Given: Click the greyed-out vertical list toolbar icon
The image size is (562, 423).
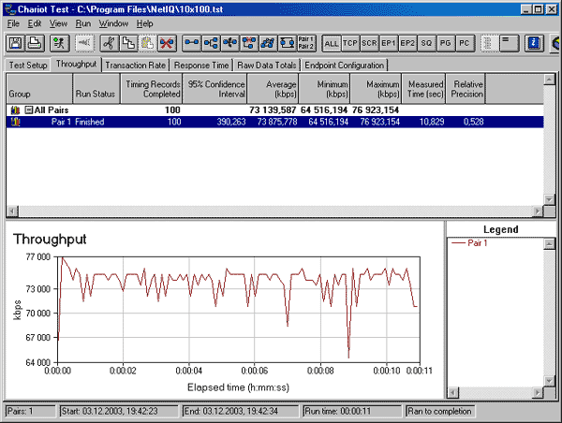Looking at the screenshot, I should (x=489, y=43).
